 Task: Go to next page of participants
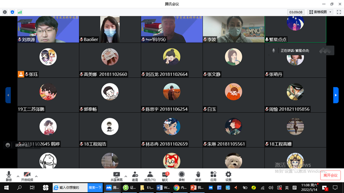(335, 95)
